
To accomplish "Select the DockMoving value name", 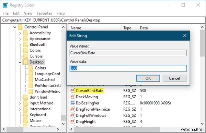I will [87, 97].
